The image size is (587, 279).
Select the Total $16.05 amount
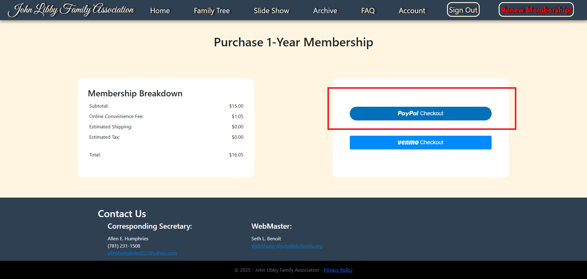[x=236, y=155]
